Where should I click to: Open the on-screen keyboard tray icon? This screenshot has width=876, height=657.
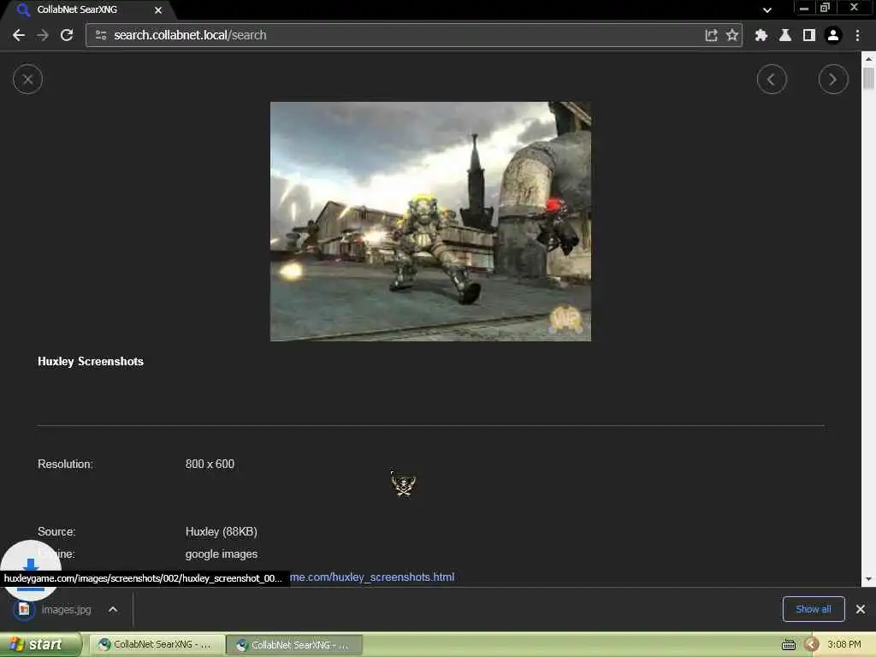(x=788, y=645)
